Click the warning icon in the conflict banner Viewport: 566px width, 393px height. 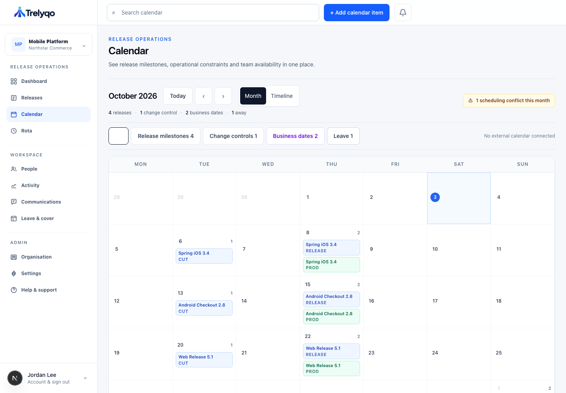click(x=470, y=101)
